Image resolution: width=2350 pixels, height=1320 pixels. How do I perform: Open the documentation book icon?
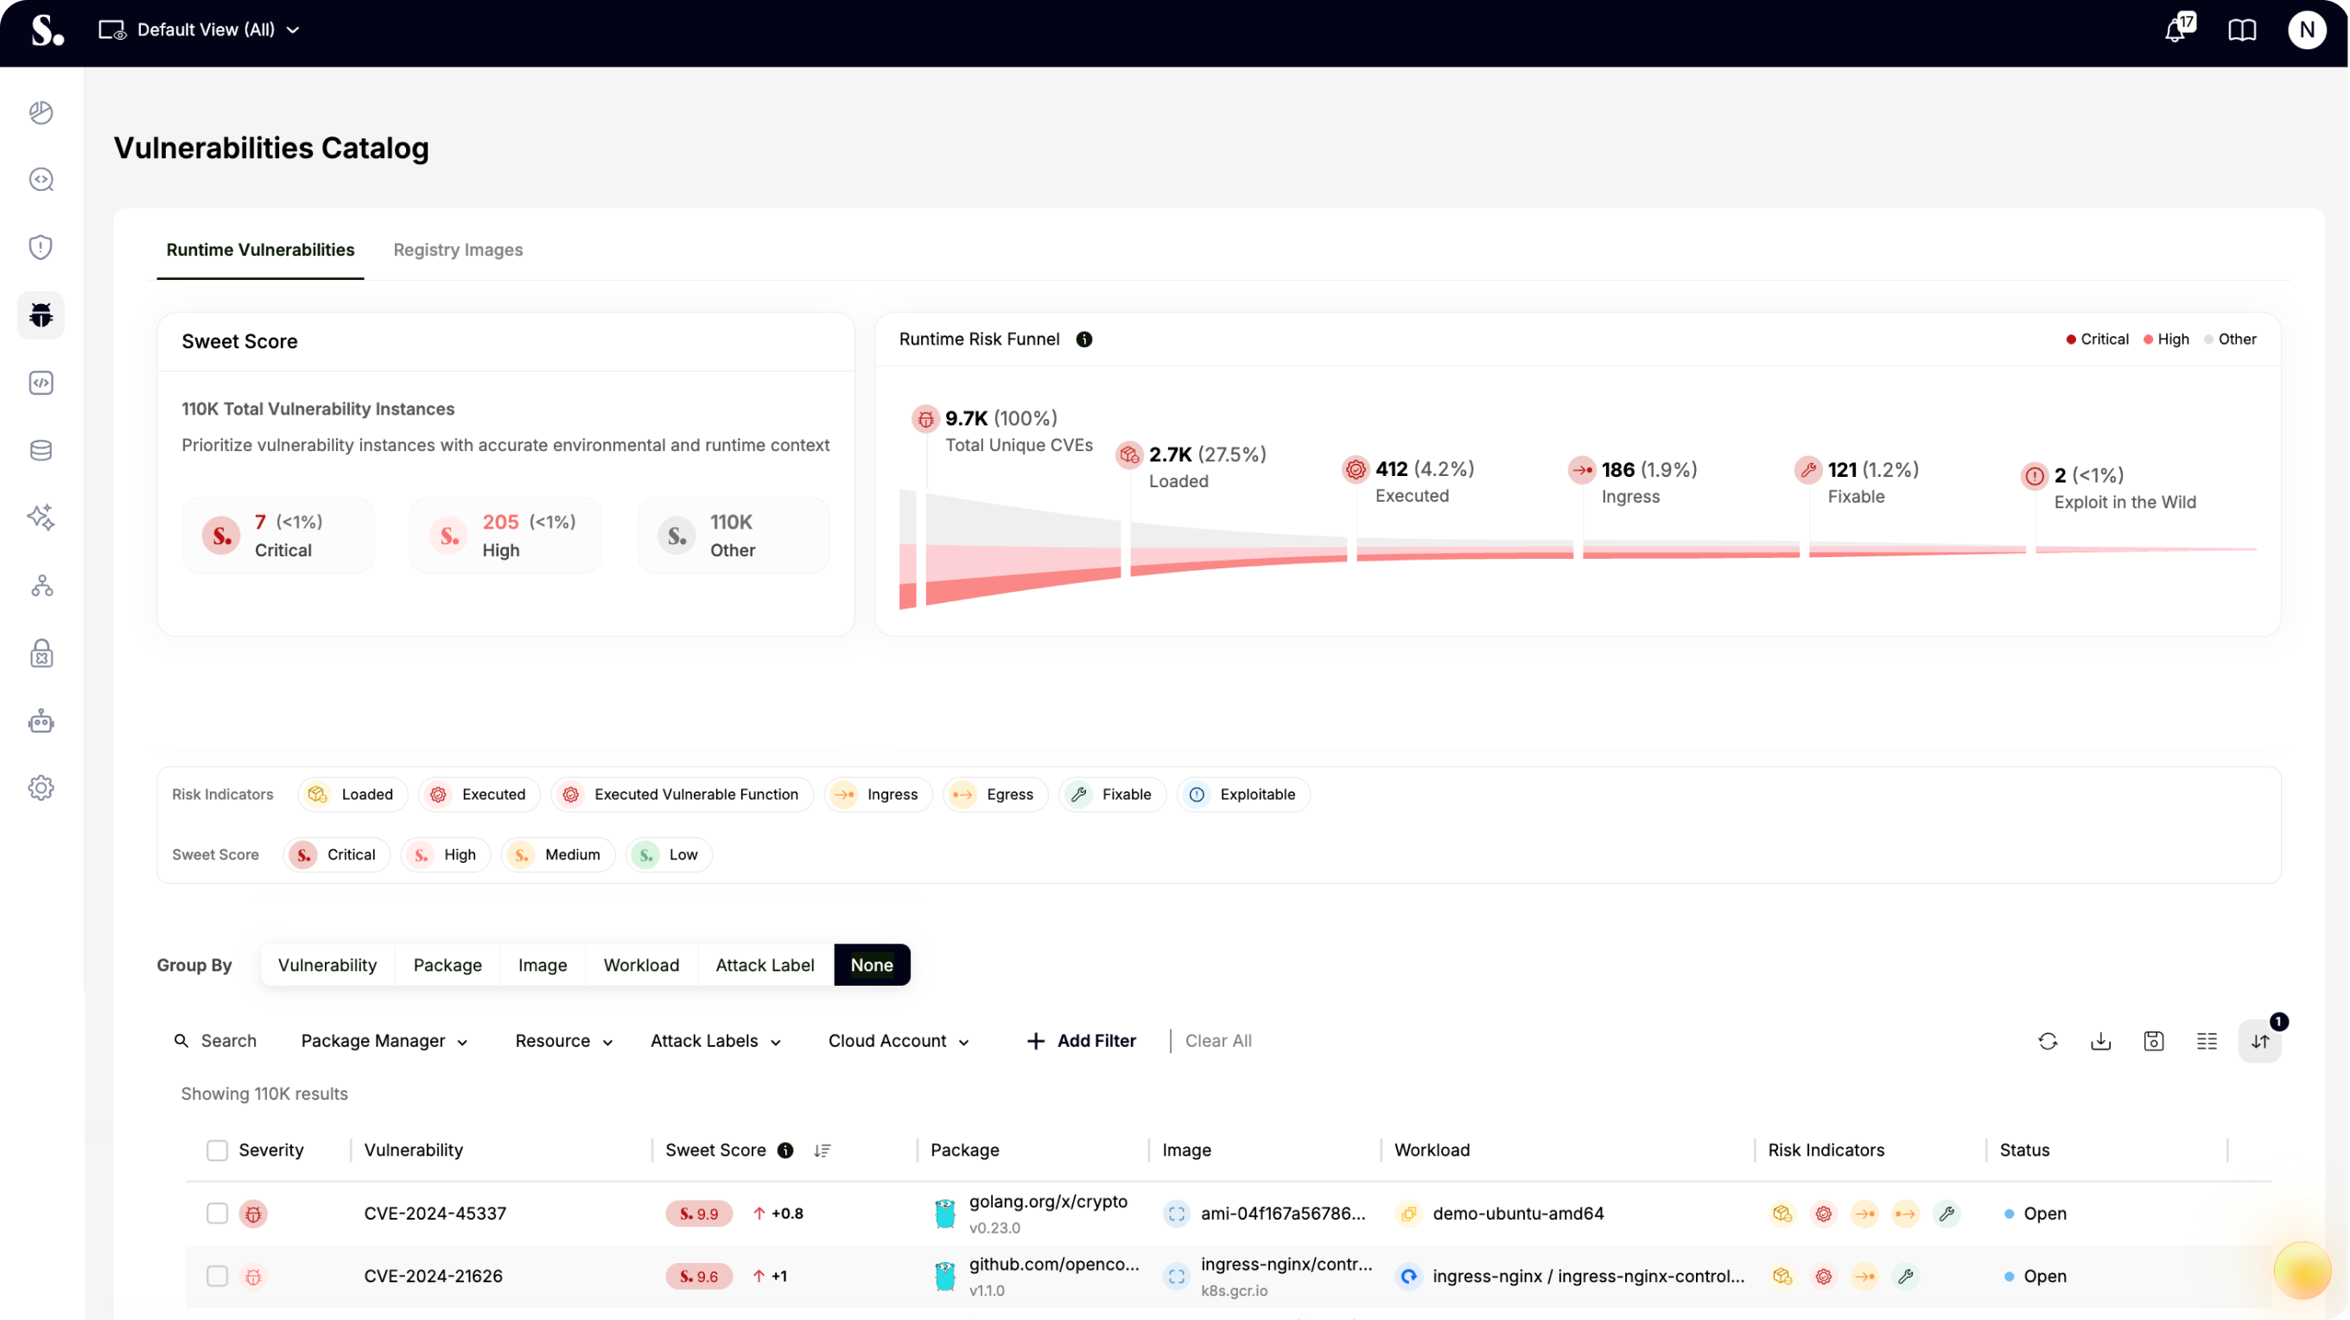2241,31
